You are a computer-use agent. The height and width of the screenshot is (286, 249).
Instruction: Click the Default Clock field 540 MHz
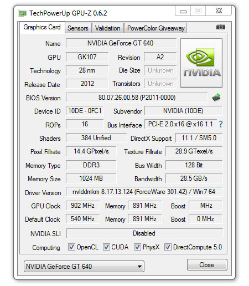(82, 219)
